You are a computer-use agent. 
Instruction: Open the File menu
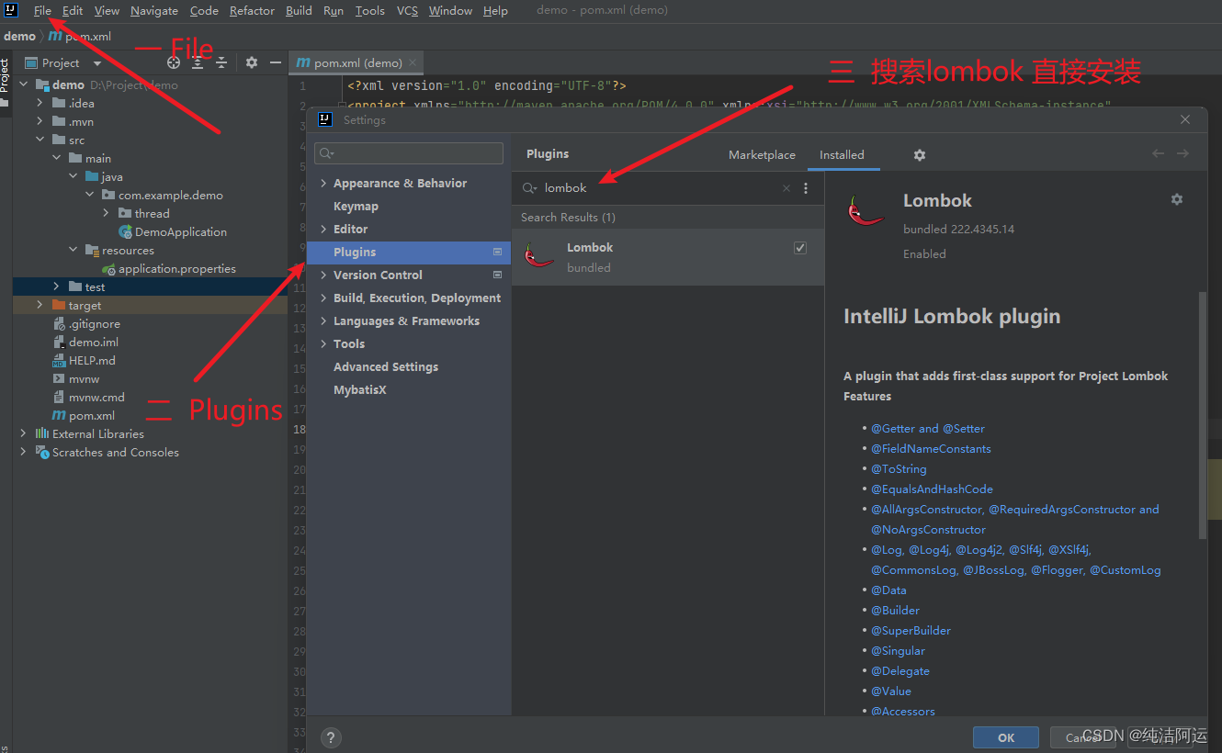pyautogui.click(x=42, y=10)
